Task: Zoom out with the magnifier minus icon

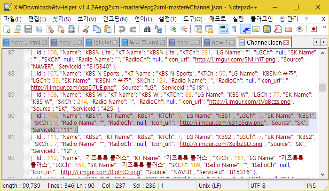Action: (184, 29)
